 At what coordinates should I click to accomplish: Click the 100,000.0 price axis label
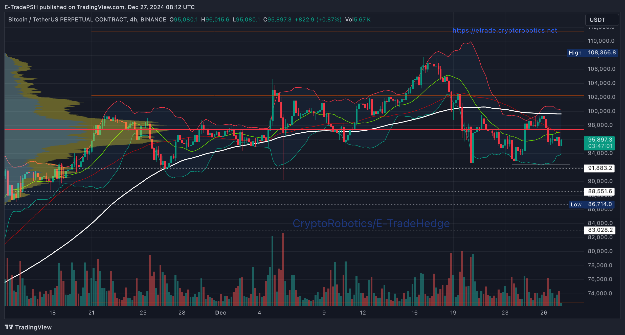tap(601, 111)
